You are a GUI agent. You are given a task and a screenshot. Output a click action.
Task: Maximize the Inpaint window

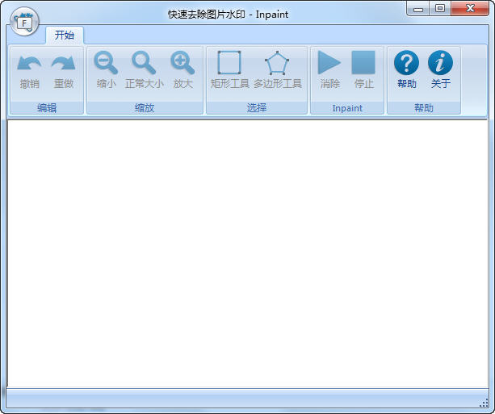coord(440,9)
